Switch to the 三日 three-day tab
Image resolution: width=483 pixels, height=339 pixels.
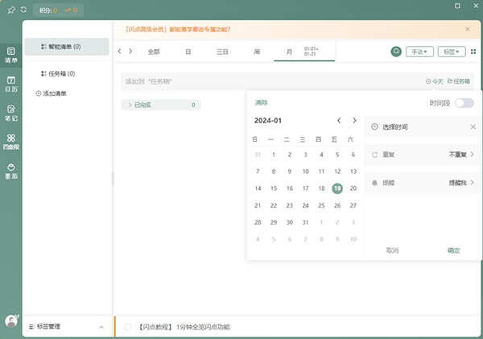222,52
